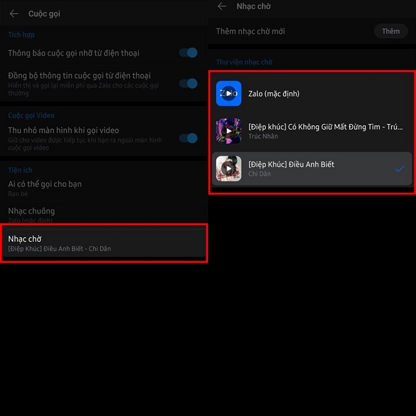Play the Zalo default ringback tone
This screenshot has width=416, height=416.
coord(229,93)
